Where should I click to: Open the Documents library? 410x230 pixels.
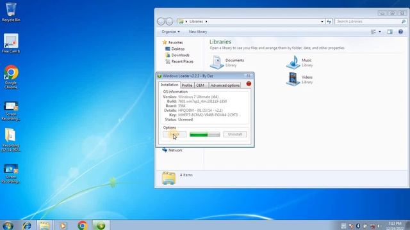coord(227,63)
